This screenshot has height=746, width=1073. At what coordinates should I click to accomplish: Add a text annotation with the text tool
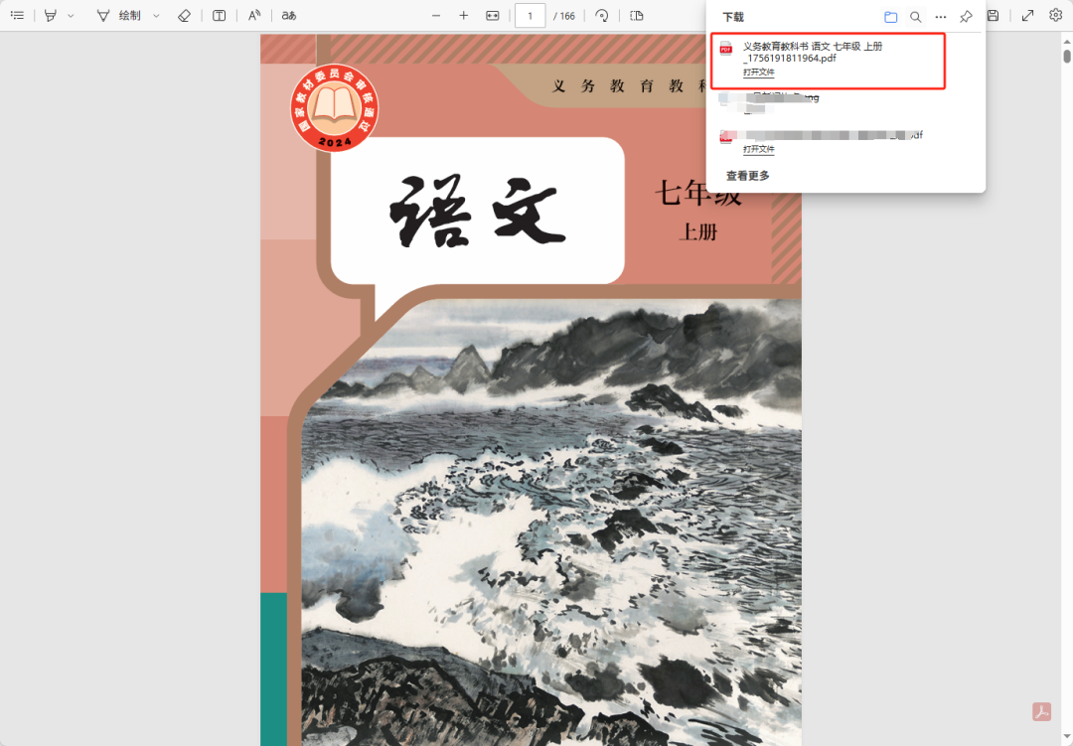point(219,15)
